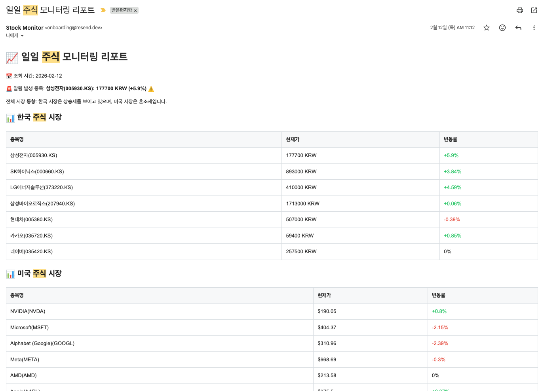Viewport: 542px width, 391px height.
Task: Print this email with the printer icon
Action: click(520, 10)
